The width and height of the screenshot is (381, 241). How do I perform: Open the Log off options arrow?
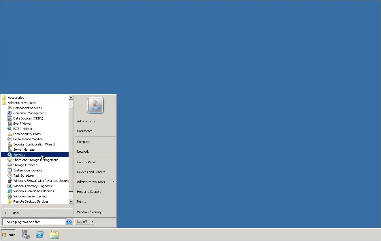pyautogui.click(x=92, y=222)
